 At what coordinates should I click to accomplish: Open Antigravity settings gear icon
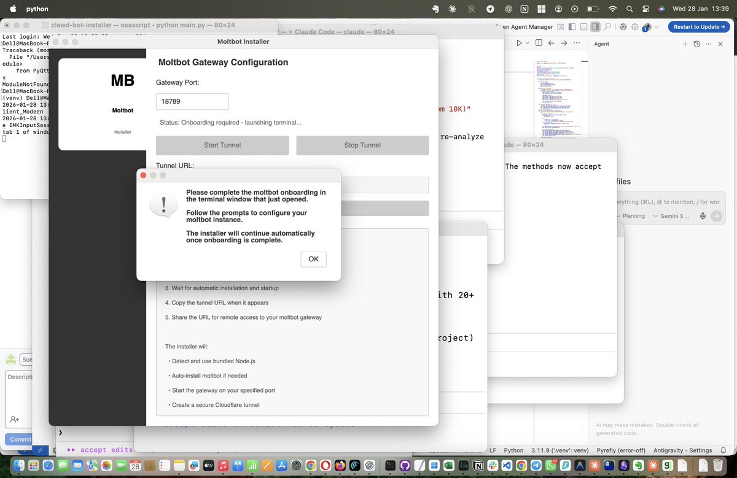(636, 27)
